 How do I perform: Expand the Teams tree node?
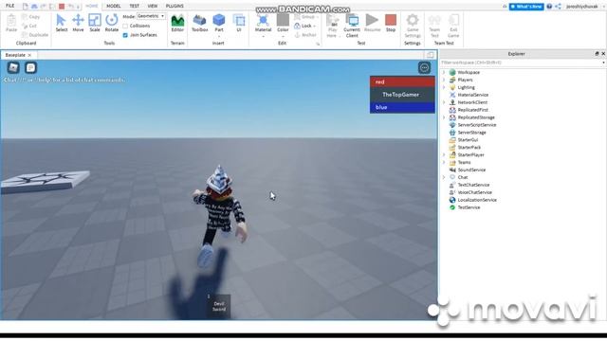[x=444, y=162]
